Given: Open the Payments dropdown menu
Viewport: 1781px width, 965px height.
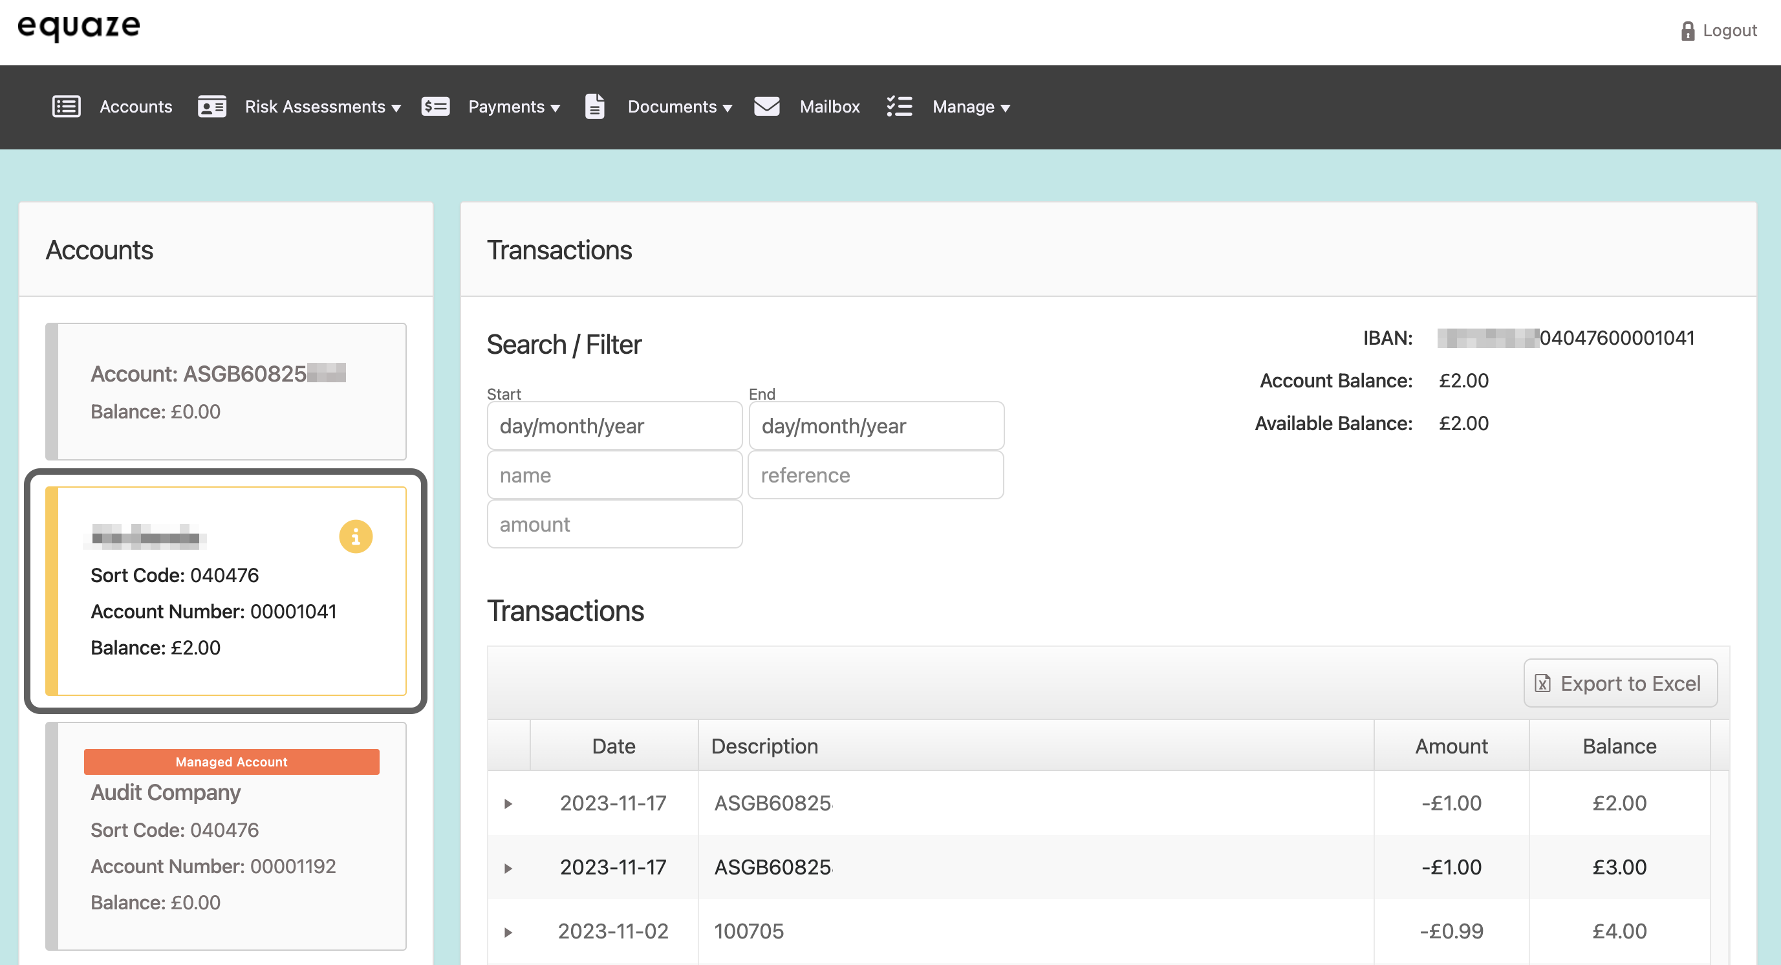Looking at the screenshot, I should click(513, 107).
